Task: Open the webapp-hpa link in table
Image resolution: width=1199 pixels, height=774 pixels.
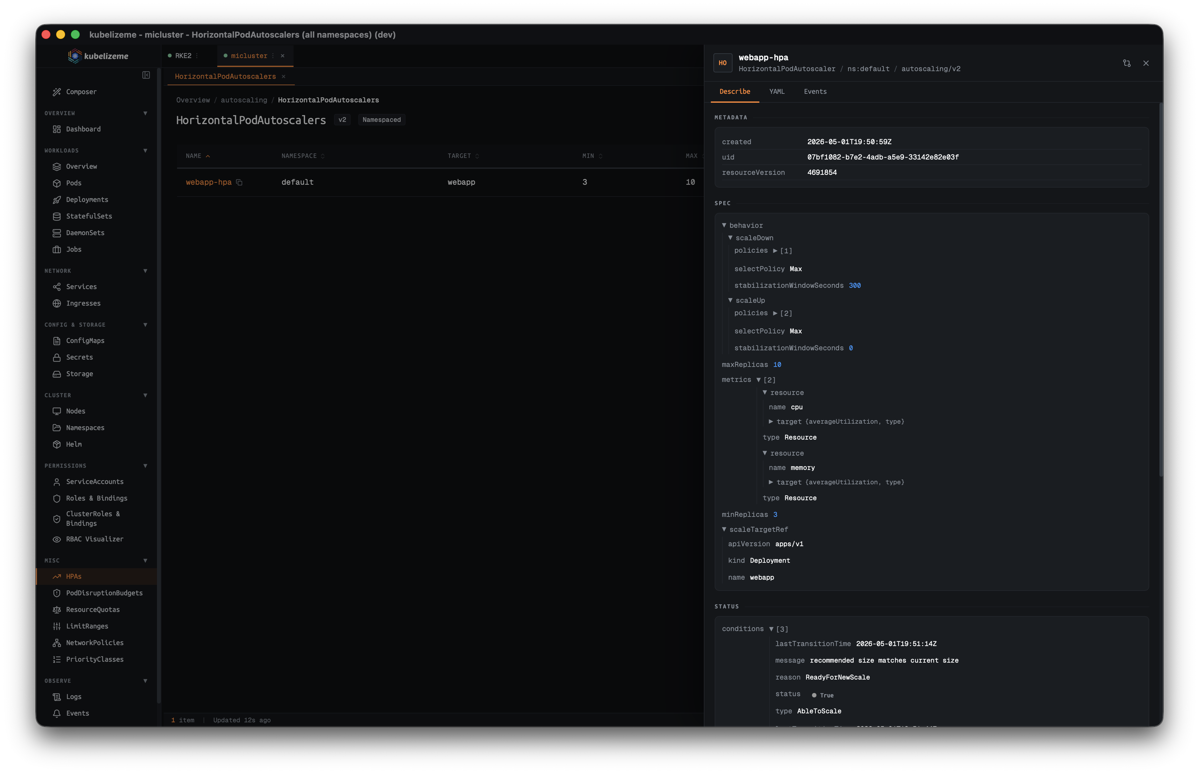Action: click(x=209, y=182)
